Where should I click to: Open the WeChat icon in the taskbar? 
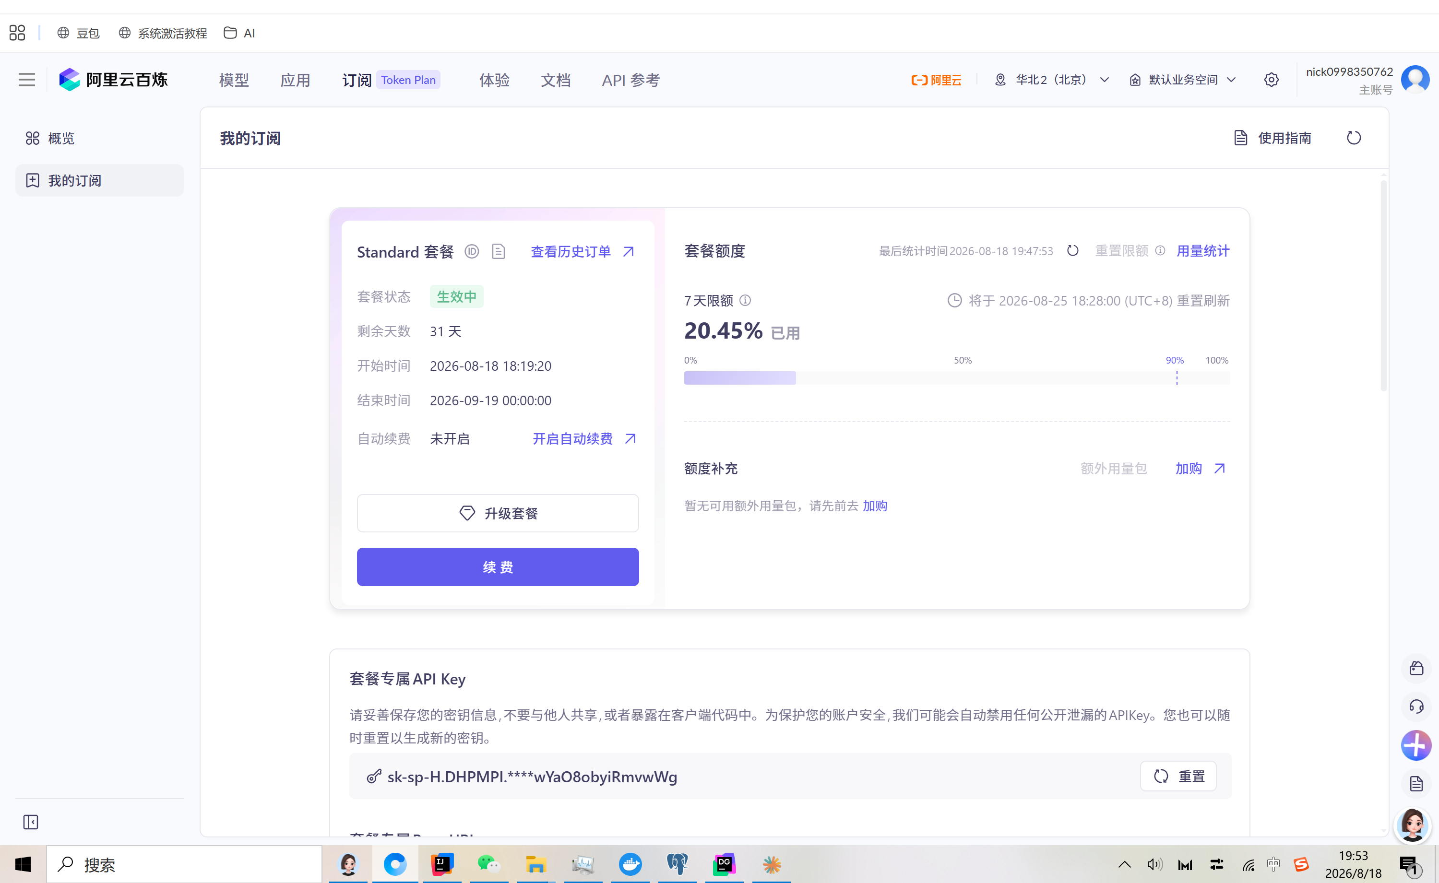[x=488, y=864]
